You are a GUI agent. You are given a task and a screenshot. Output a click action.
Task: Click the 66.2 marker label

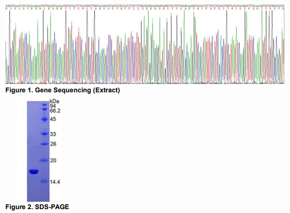55,111
